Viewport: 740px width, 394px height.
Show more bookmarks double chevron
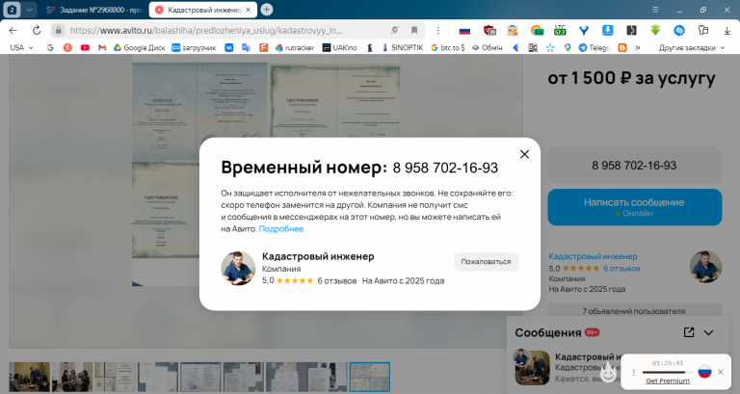pyautogui.click(x=638, y=47)
